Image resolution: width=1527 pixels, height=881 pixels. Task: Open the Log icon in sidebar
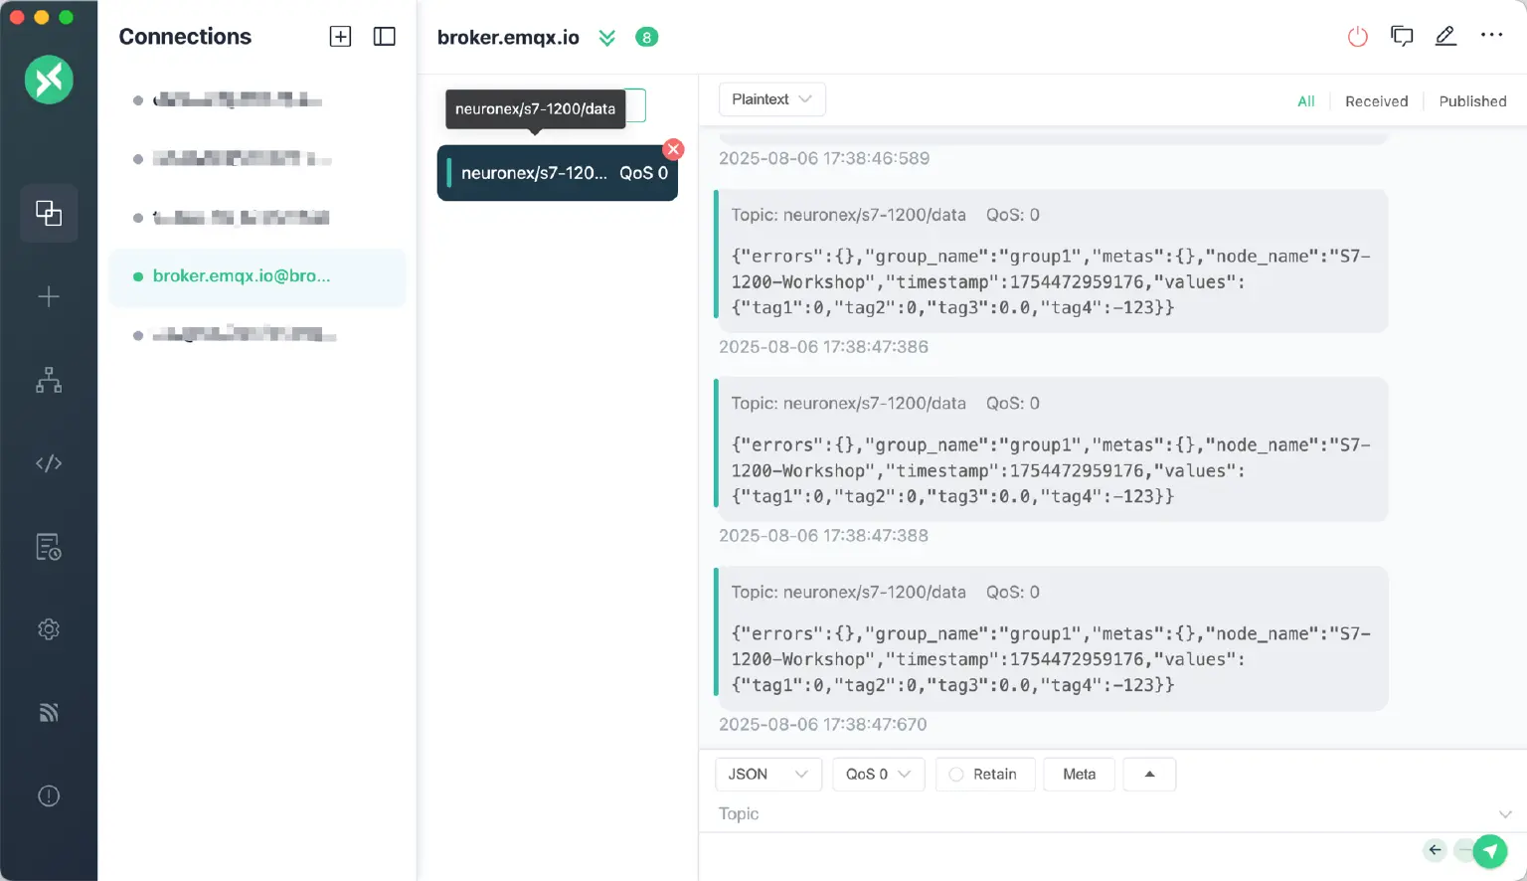49,547
